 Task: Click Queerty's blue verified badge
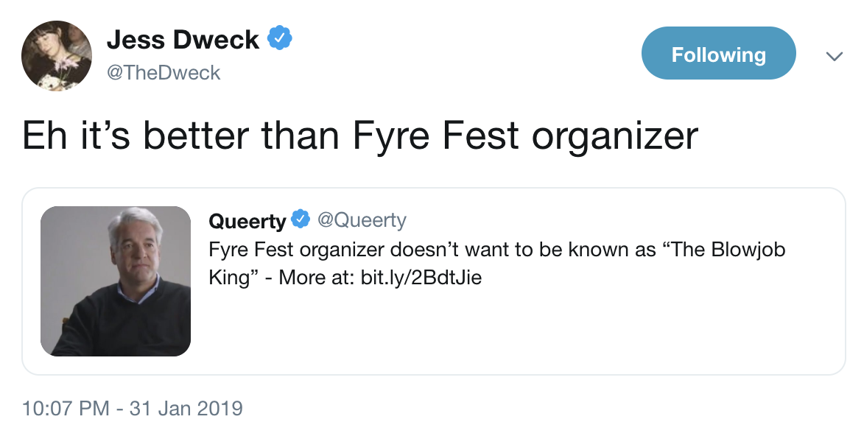click(x=300, y=219)
